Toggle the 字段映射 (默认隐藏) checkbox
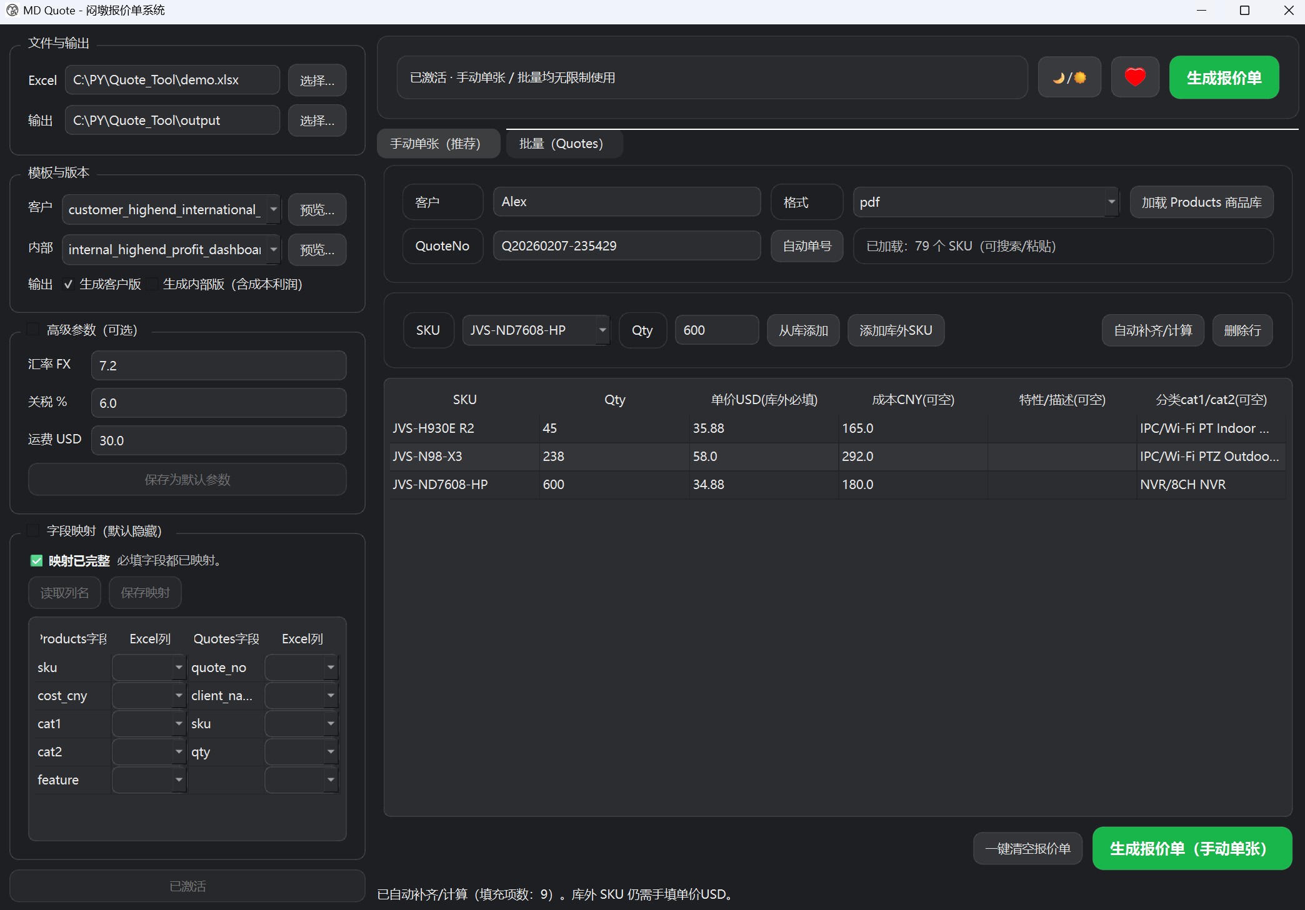The height and width of the screenshot is (910, 1305). coord(34,530)
